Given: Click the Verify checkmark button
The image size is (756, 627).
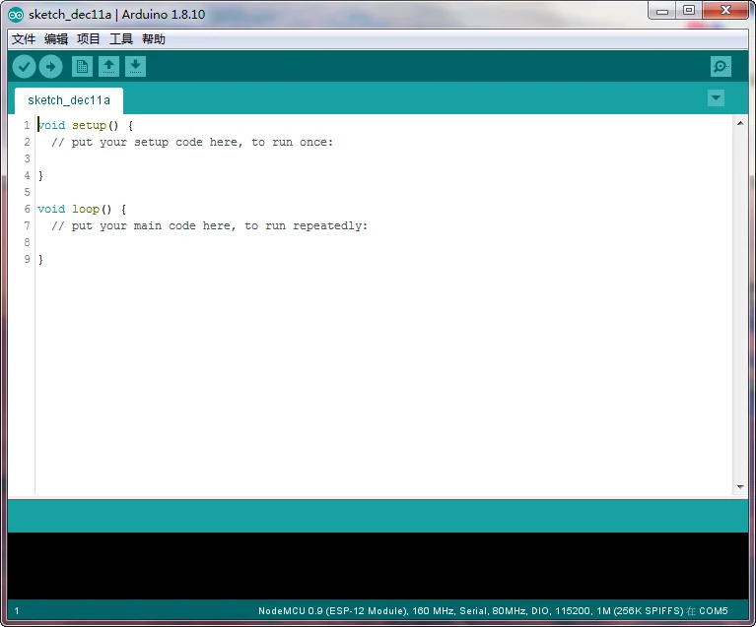Looking at the screenshot, I should coord(24,67).
